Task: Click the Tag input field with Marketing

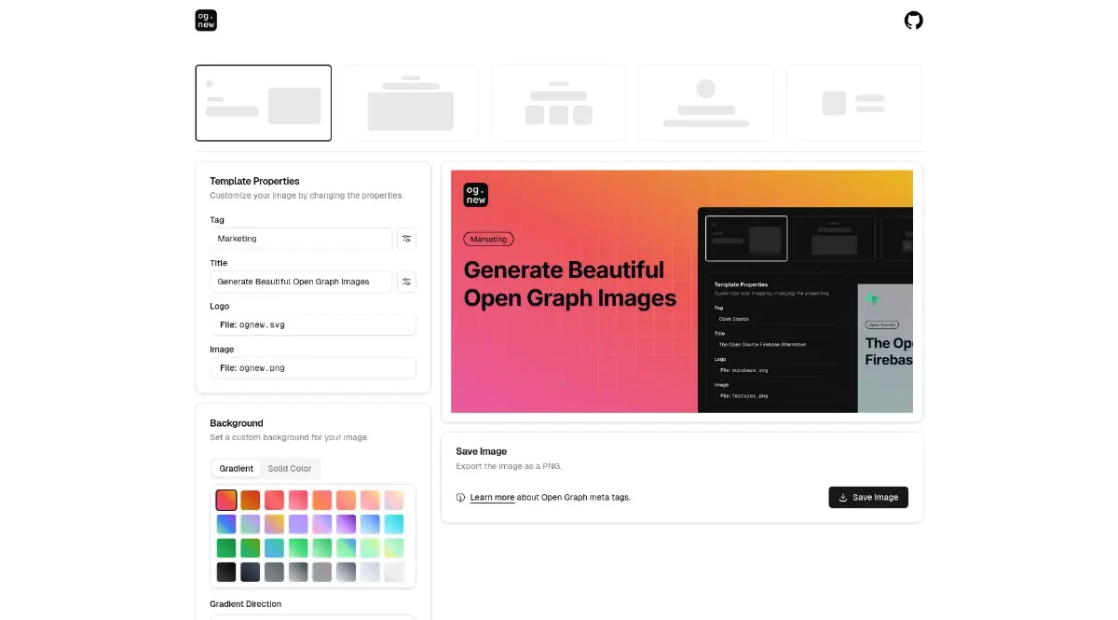Action: 300,239
